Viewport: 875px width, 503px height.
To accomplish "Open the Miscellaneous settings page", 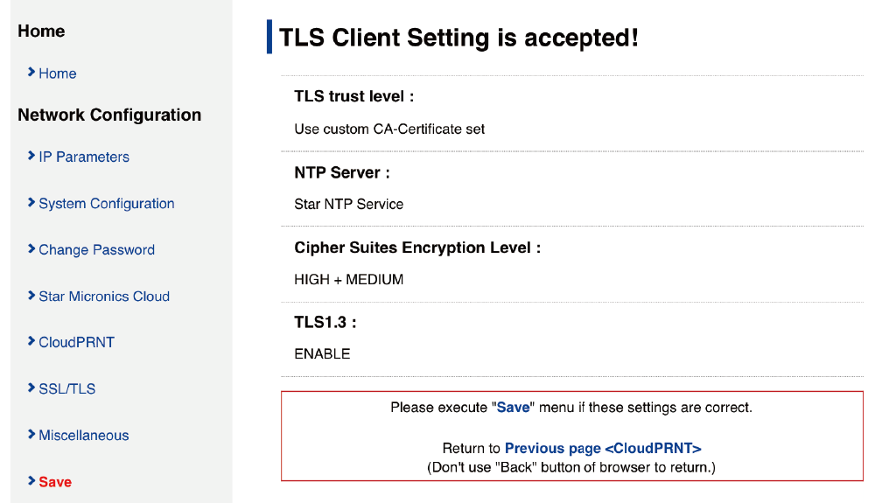I will [x=84, y=436].
